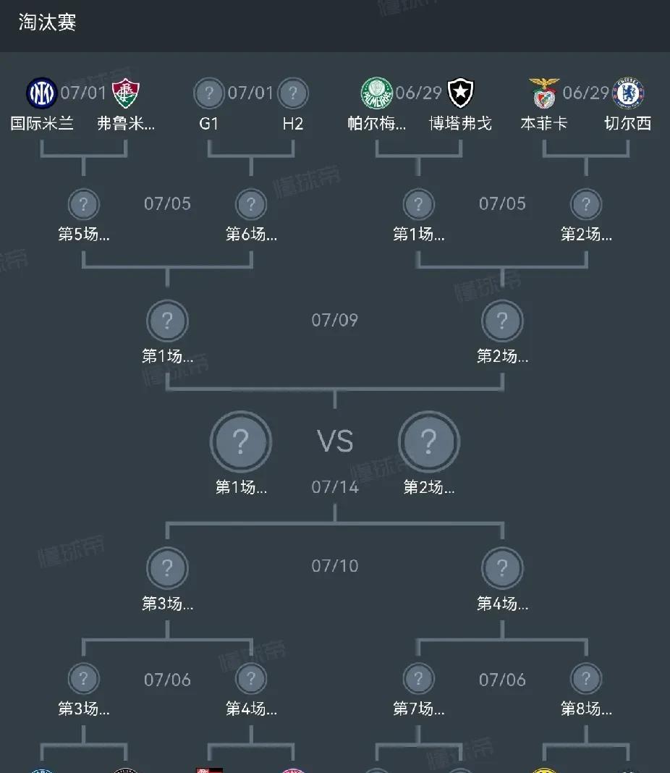Select the right finalist placeholder circle
The image size is (670, 773).
pos(429,442)
